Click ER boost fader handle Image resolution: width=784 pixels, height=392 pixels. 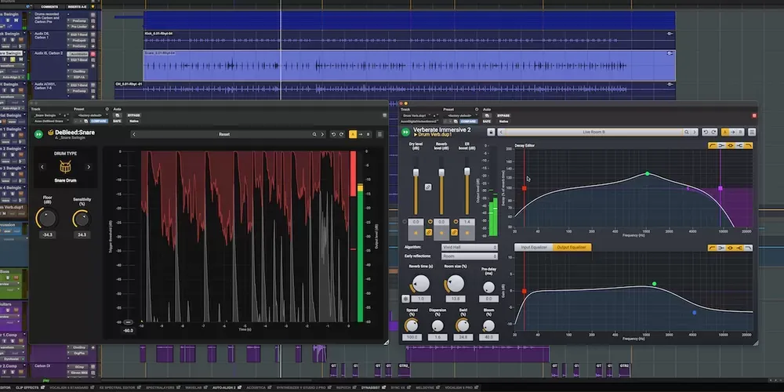click(x=467, y=172)
